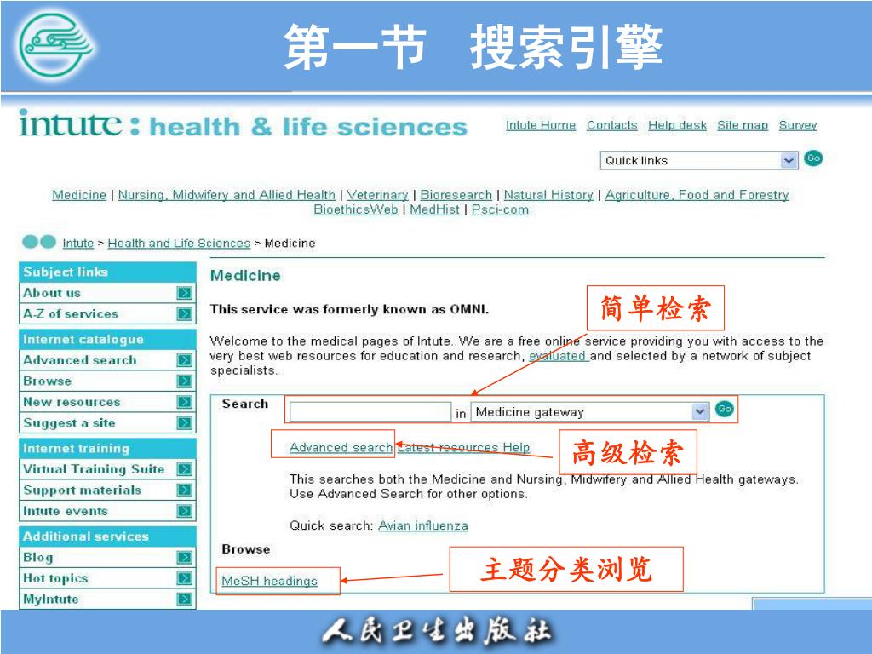872x654 pixels.
Task: Click the evaluated link in welcome text
Action: [x=559, y=356]
